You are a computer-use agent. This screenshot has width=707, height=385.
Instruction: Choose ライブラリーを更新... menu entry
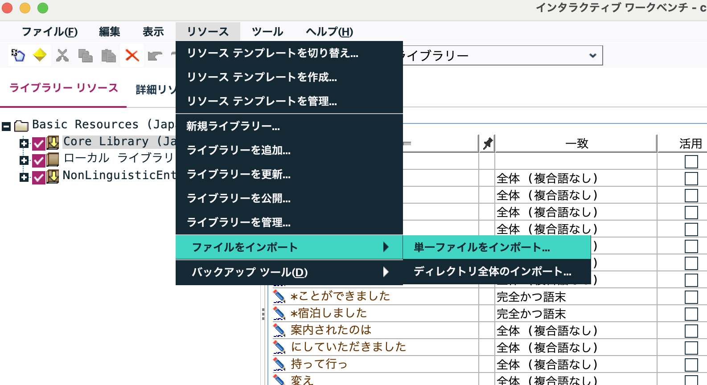coord(289,174)
